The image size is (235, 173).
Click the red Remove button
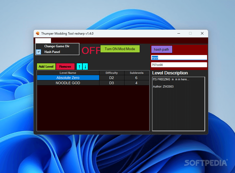[65, 67]
